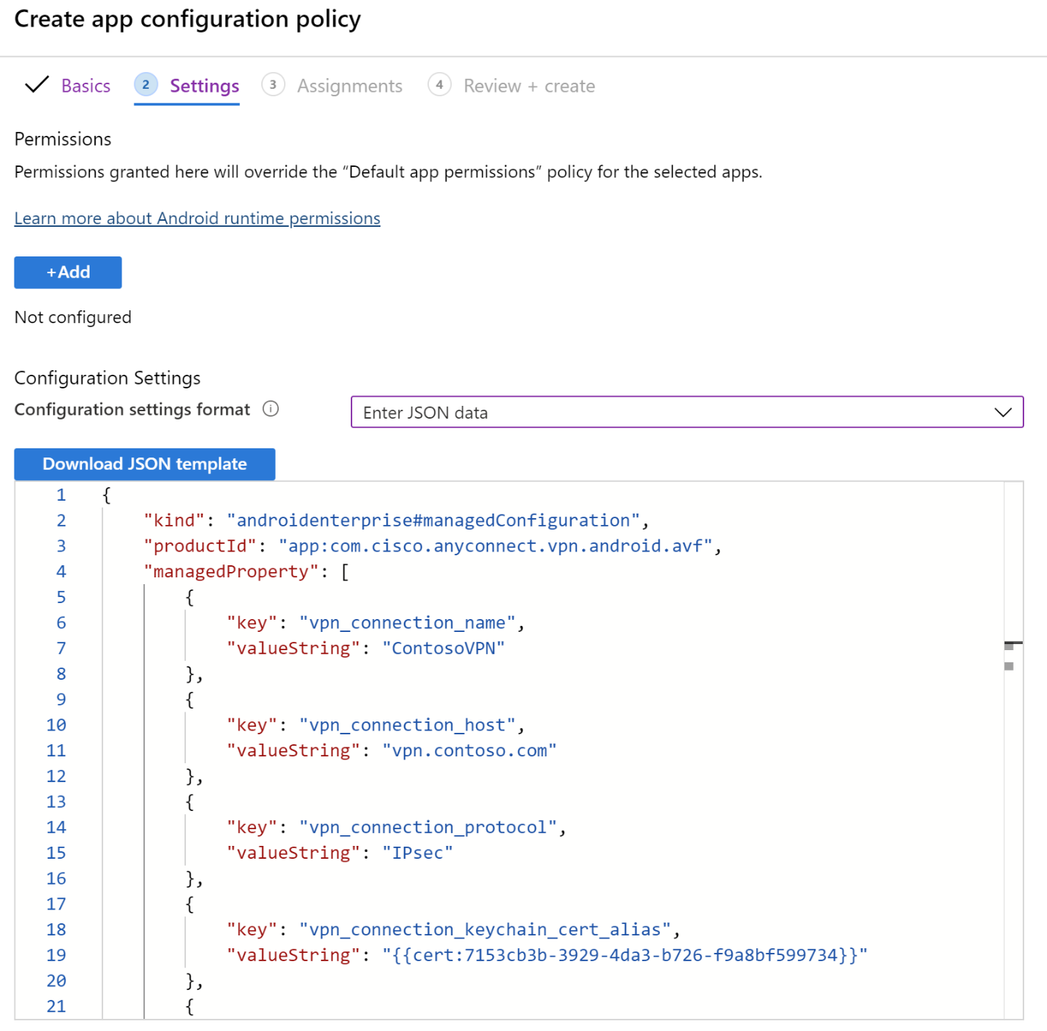This screenshot has height=1031, width=1047.
Task: Download the JSON template
Action: (144, 464)
